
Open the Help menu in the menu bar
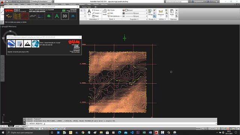click(x=89, y=4)
